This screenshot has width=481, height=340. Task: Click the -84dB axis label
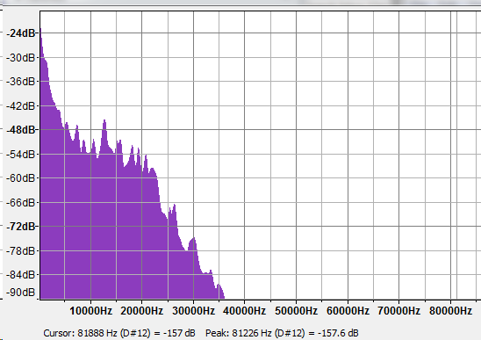point(21,275)
